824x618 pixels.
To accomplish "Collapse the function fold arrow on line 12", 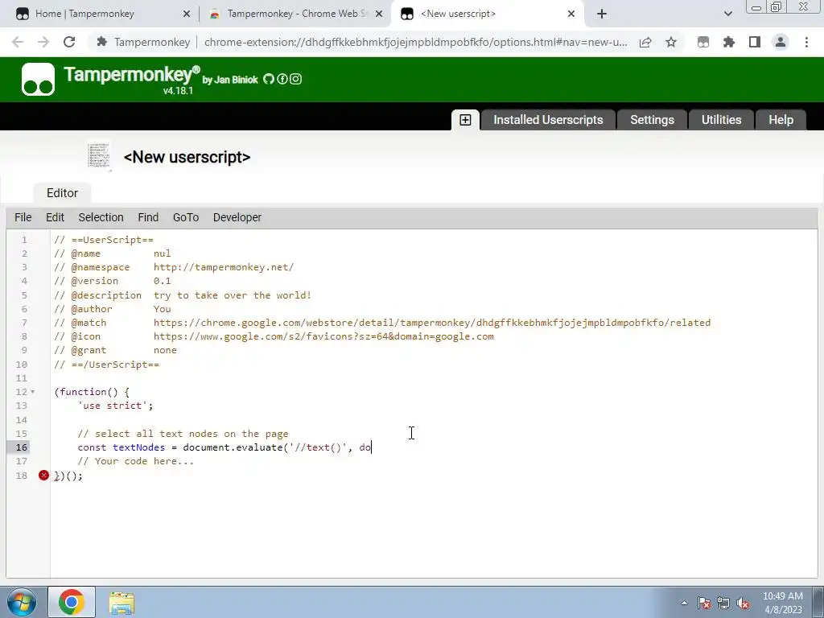I will (32, 392).
